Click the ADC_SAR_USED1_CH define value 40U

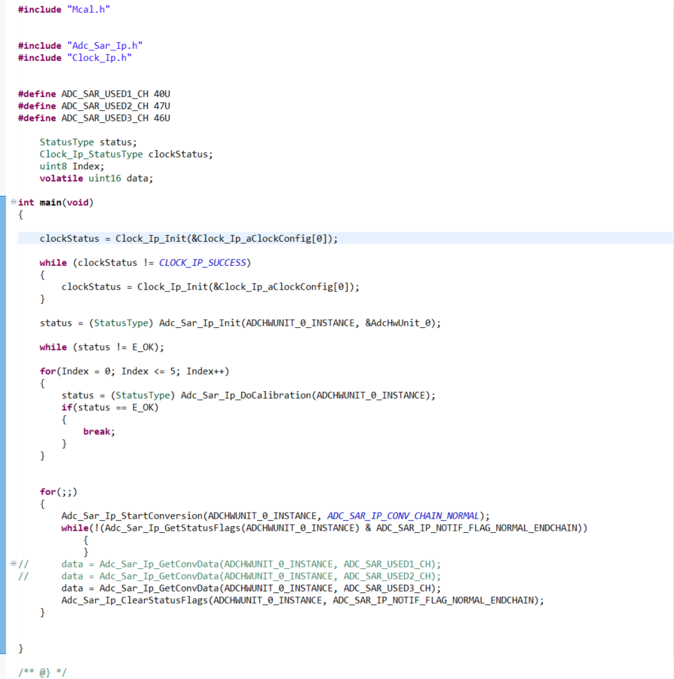click(x=161, y=93)
